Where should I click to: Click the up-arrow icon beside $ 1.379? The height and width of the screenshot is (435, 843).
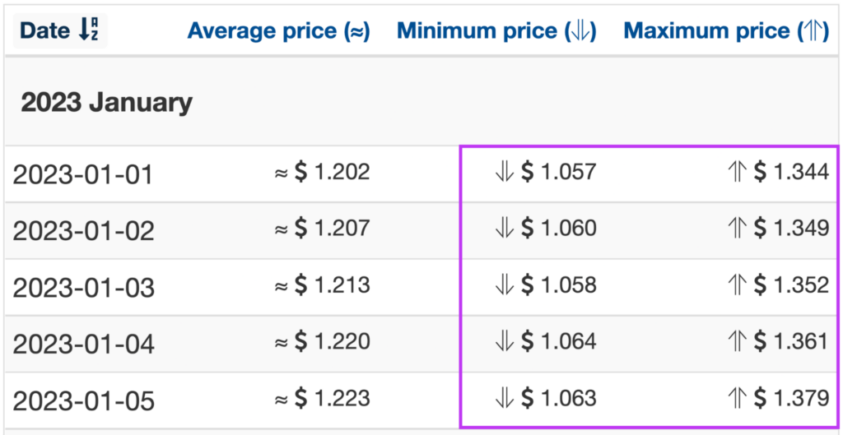(738, 399)
